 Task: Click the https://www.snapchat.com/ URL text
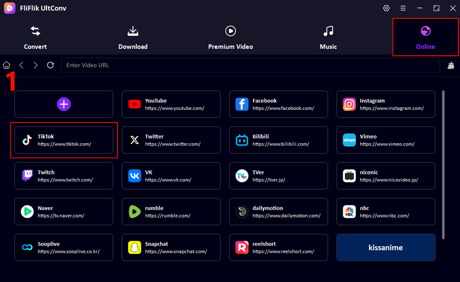coord(176,251)
